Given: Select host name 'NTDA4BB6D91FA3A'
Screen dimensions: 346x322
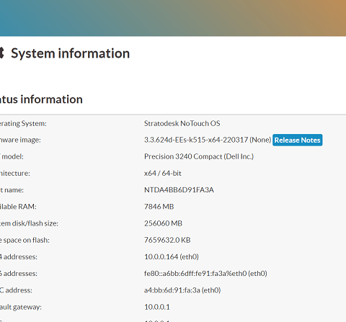Looking at the screenshot, I should (179, 190).
